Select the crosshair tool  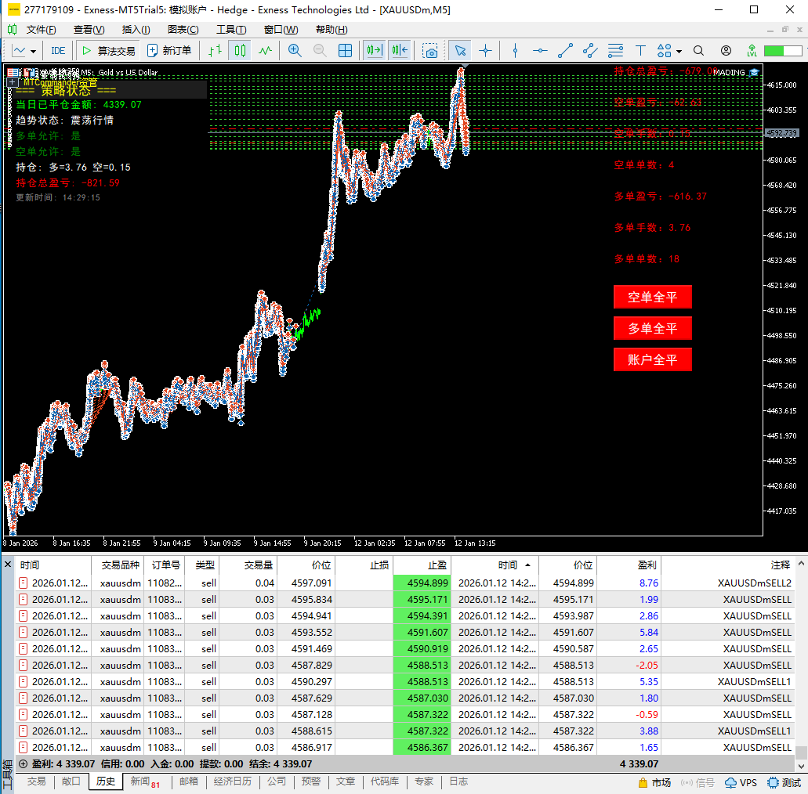click(485, 50)
